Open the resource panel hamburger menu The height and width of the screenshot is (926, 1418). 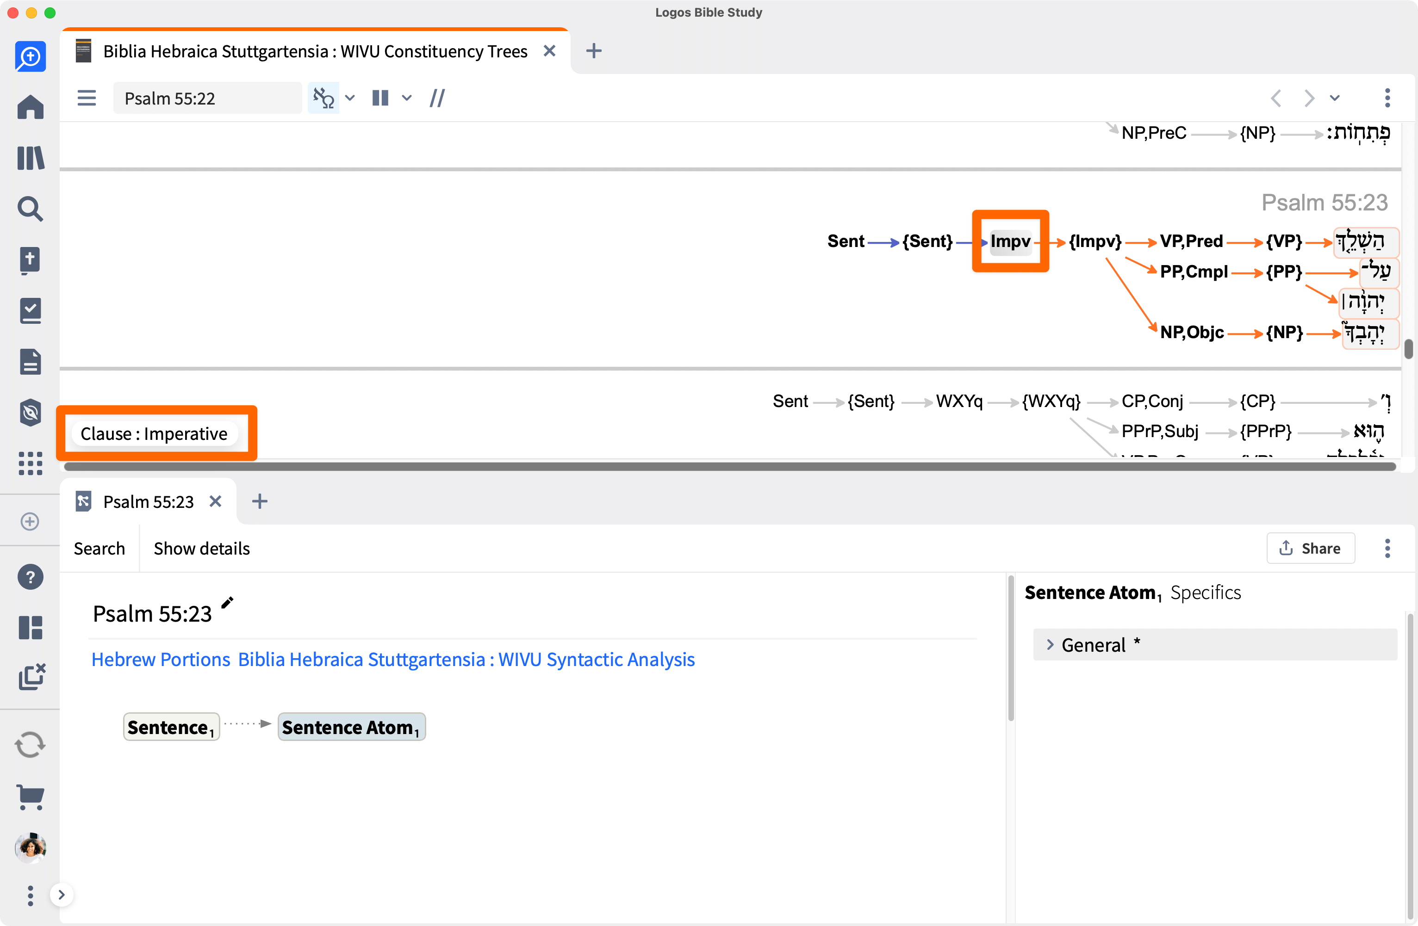click(x=87, y=98)
